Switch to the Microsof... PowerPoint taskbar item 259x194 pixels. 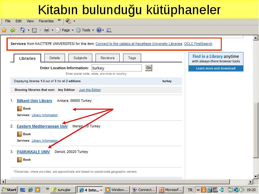[x=171, y=190]
